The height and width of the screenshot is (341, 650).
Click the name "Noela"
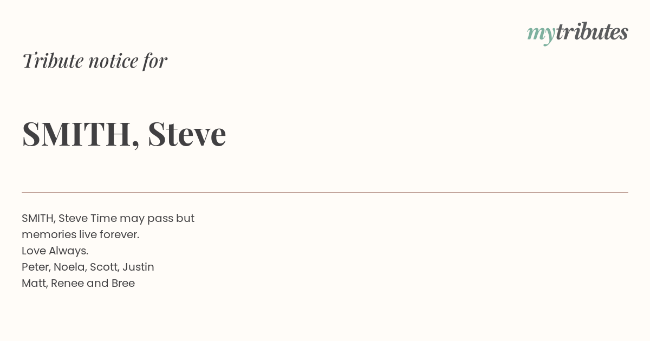69,267
